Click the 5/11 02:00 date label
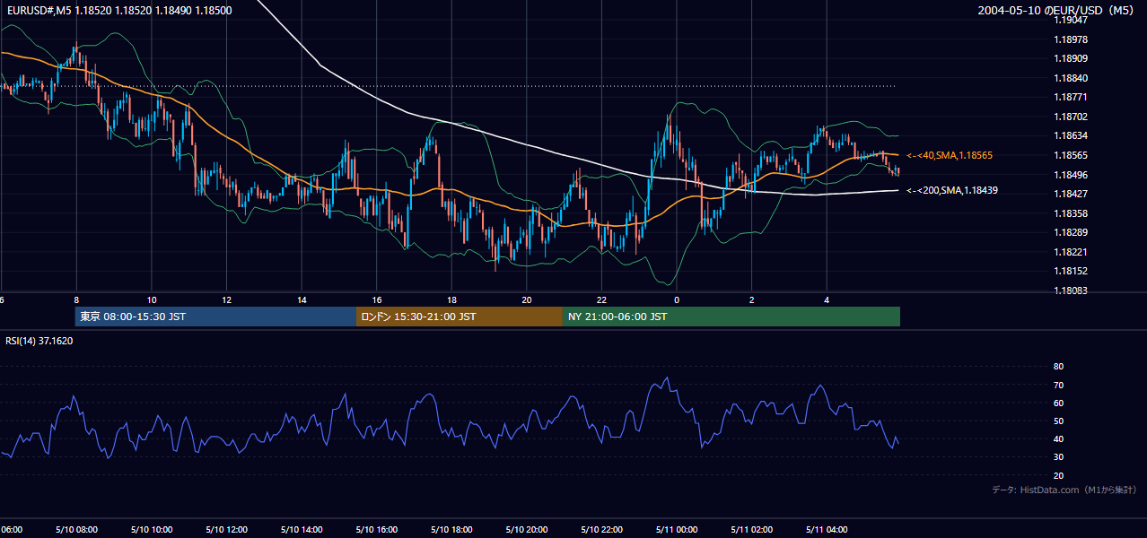The image size is (1147, 538). point(751,529)
